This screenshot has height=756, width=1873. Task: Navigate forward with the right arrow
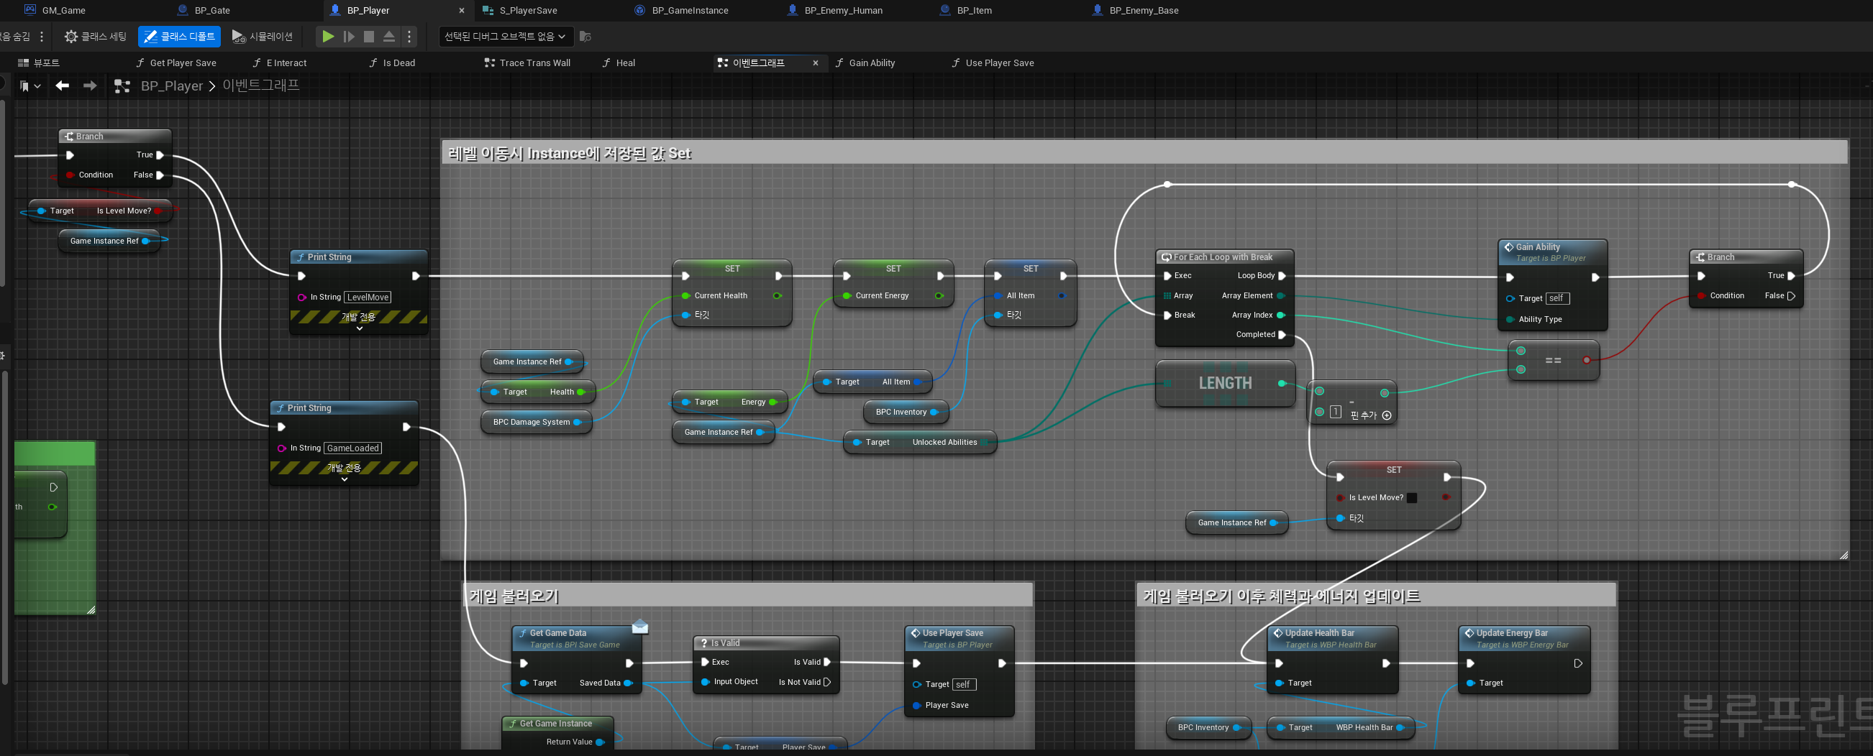(x=89, y=86)
